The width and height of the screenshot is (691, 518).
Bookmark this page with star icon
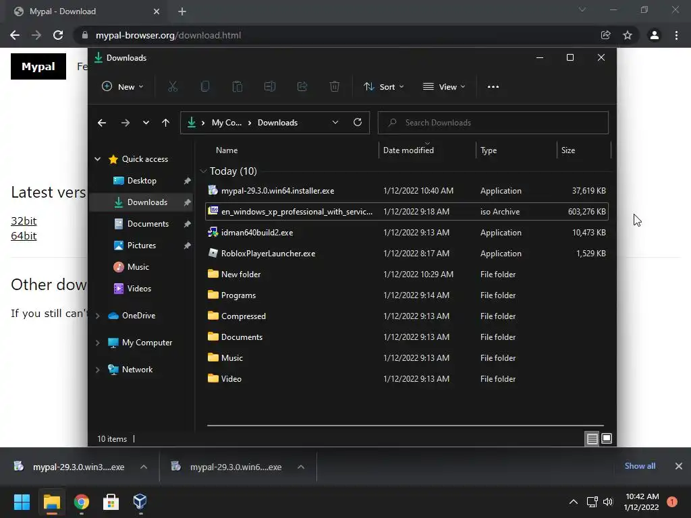(x=628, y=35)
